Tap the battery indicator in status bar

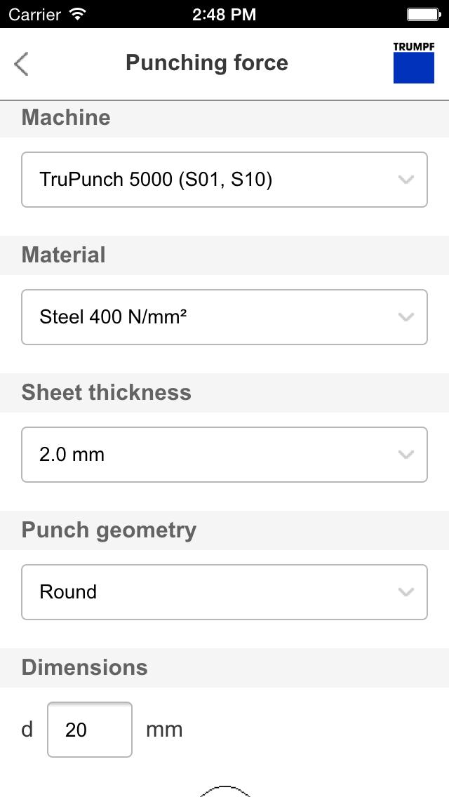pos(422,13)
